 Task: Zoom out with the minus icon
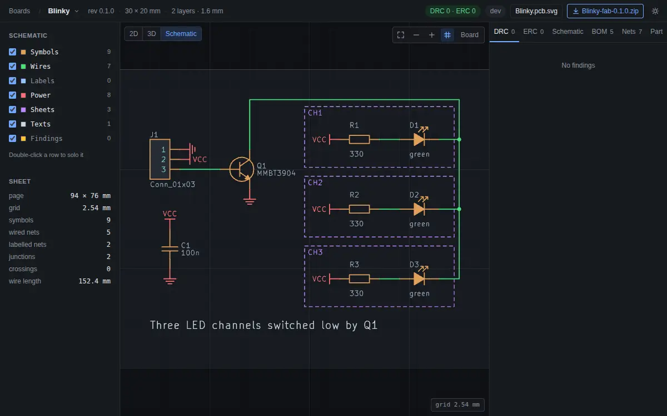416,35
